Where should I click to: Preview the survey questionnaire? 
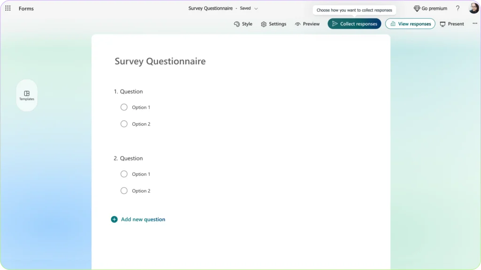pyautogui.click(x=307, y=23)
